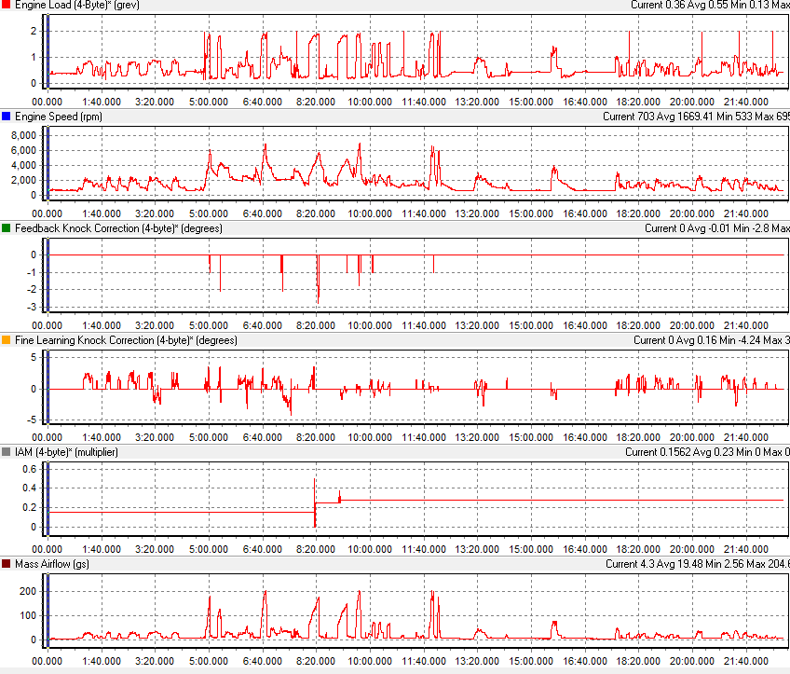Select the blue Engine Speed color square
This screenshot has height=674, width=790.
pos(7,117)
